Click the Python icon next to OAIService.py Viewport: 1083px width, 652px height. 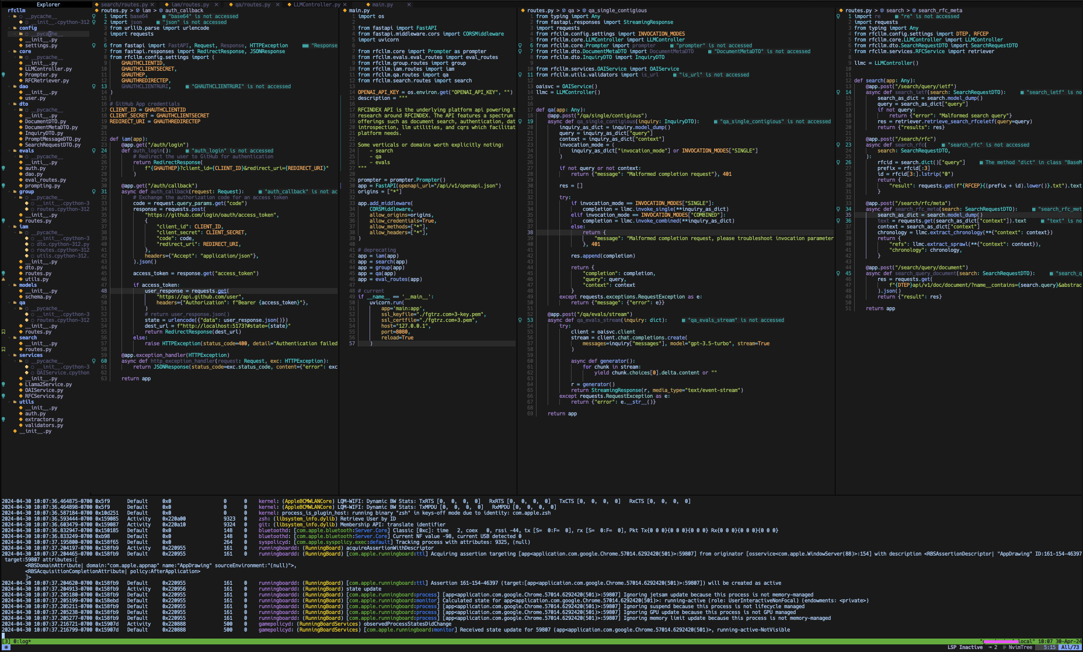[x=21, y=390]
